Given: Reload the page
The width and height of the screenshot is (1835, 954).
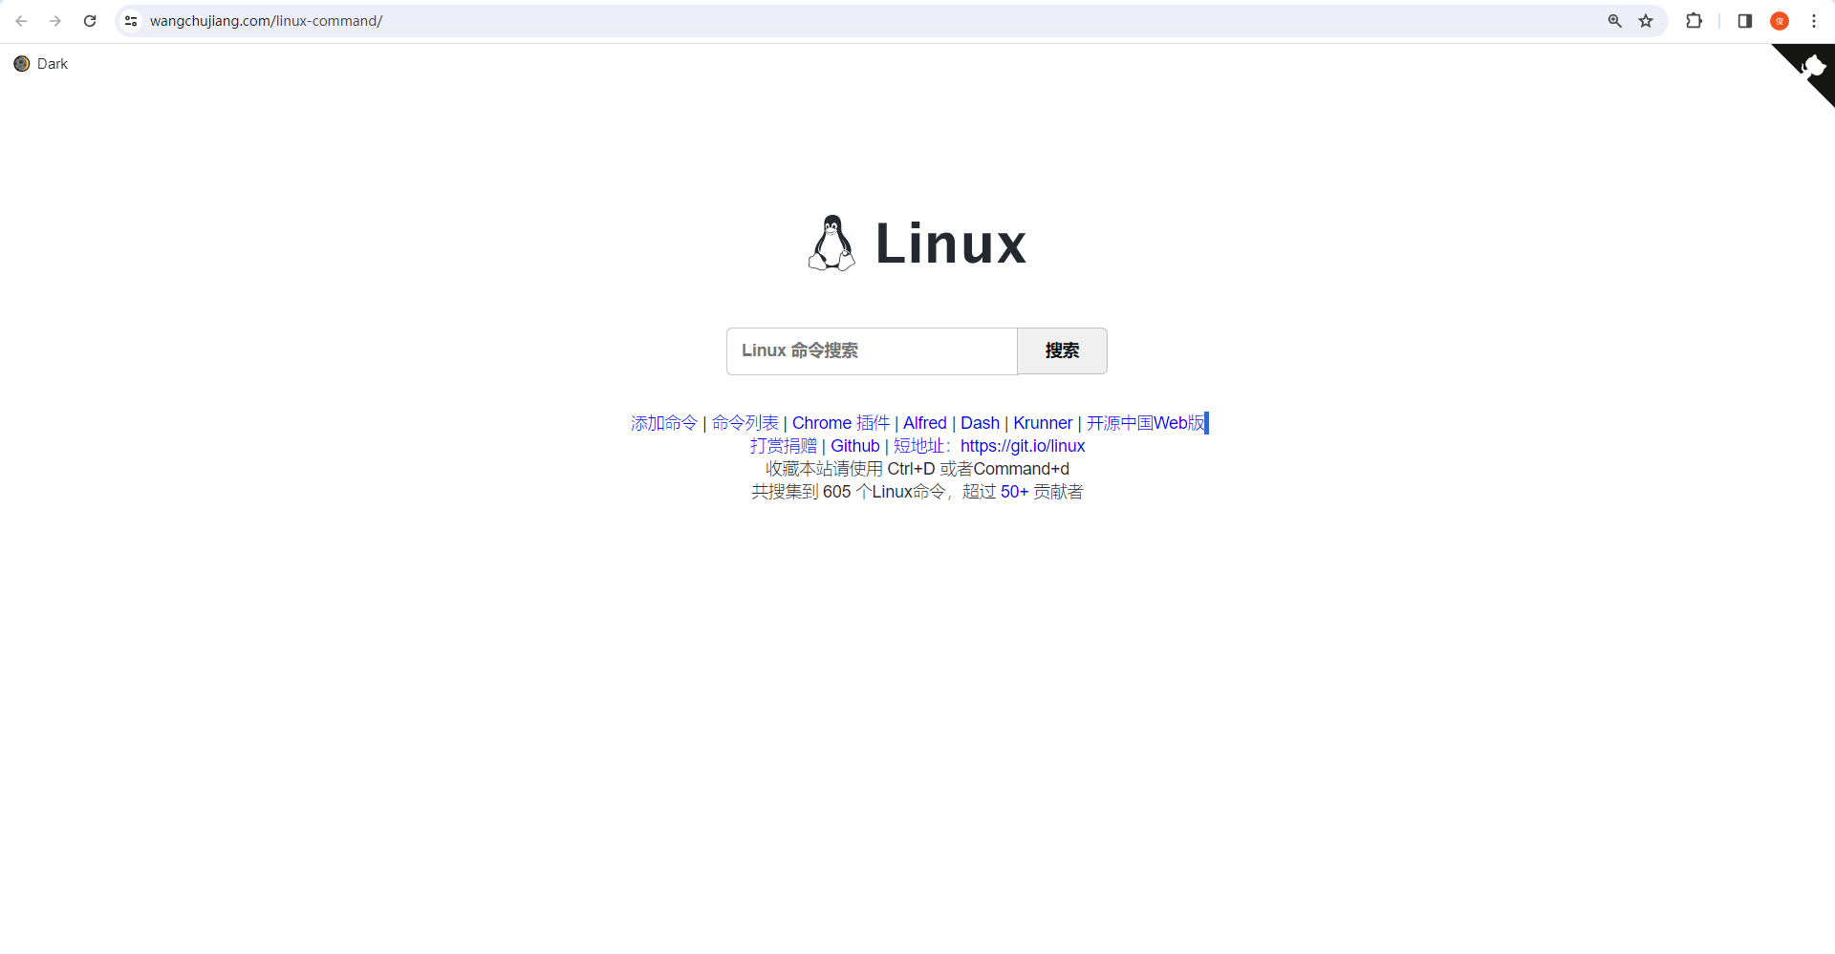Looking at the screenshot, I should [x=89, y=20].
